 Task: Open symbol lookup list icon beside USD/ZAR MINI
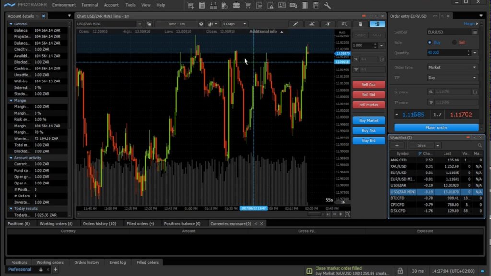(140, 24)
